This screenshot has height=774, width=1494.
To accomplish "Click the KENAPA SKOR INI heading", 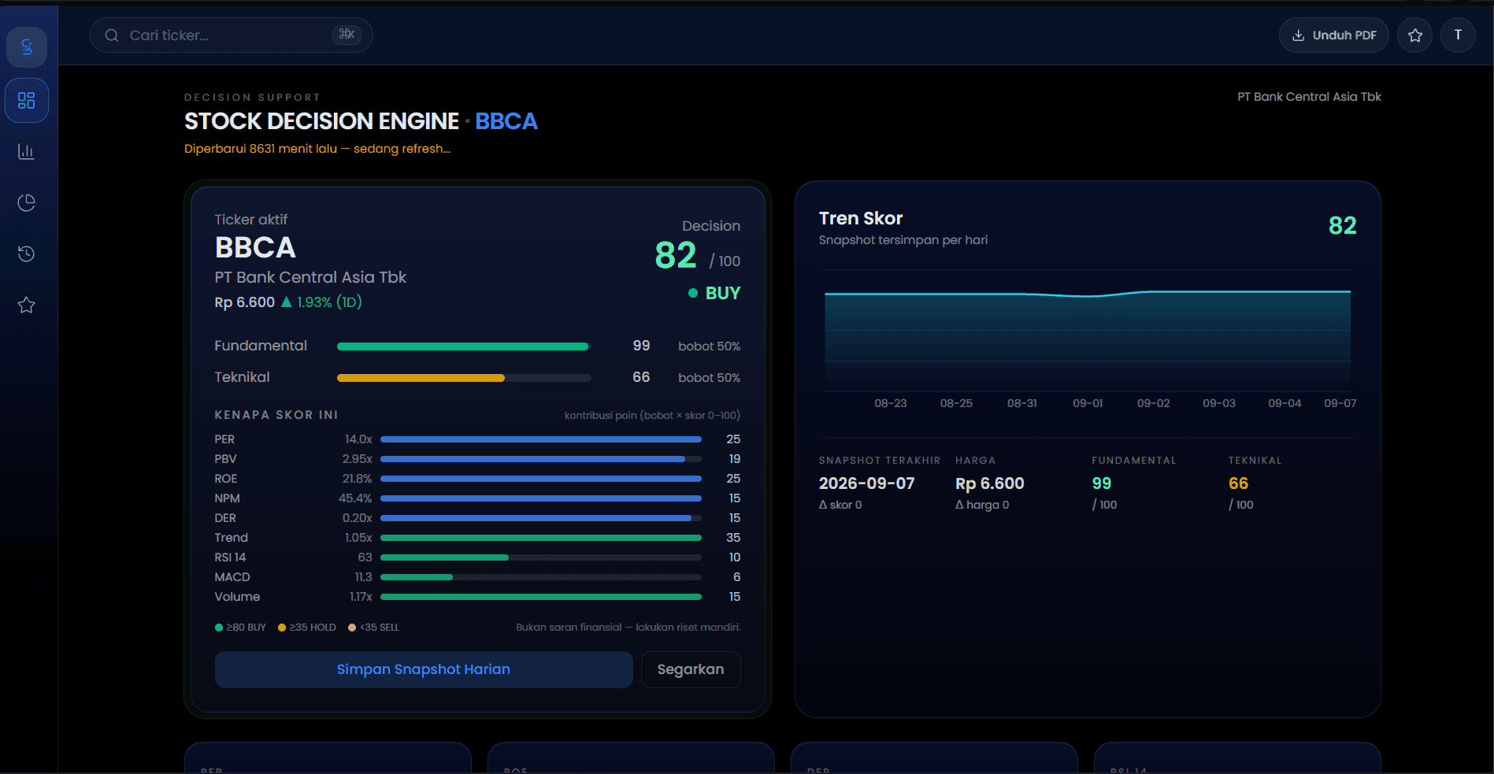I will point(276,415).
